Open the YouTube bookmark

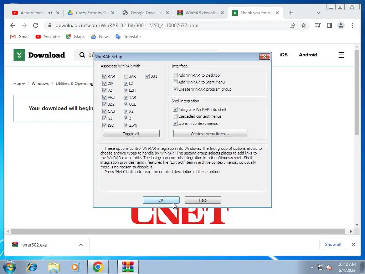click(x=48, y=37)
